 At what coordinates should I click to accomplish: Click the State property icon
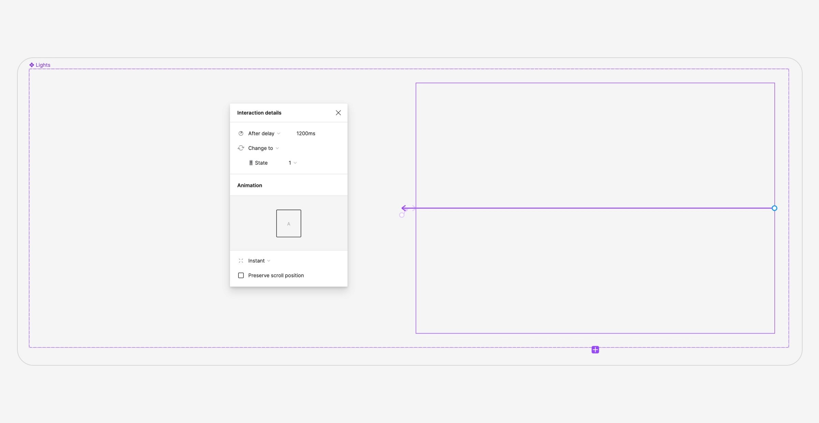coord(251,163)
